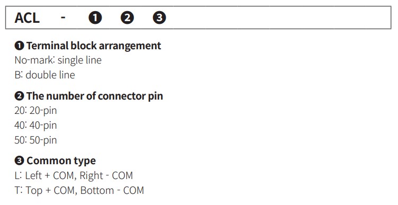Click the circled number 2 in the model code box

point(127,18)
